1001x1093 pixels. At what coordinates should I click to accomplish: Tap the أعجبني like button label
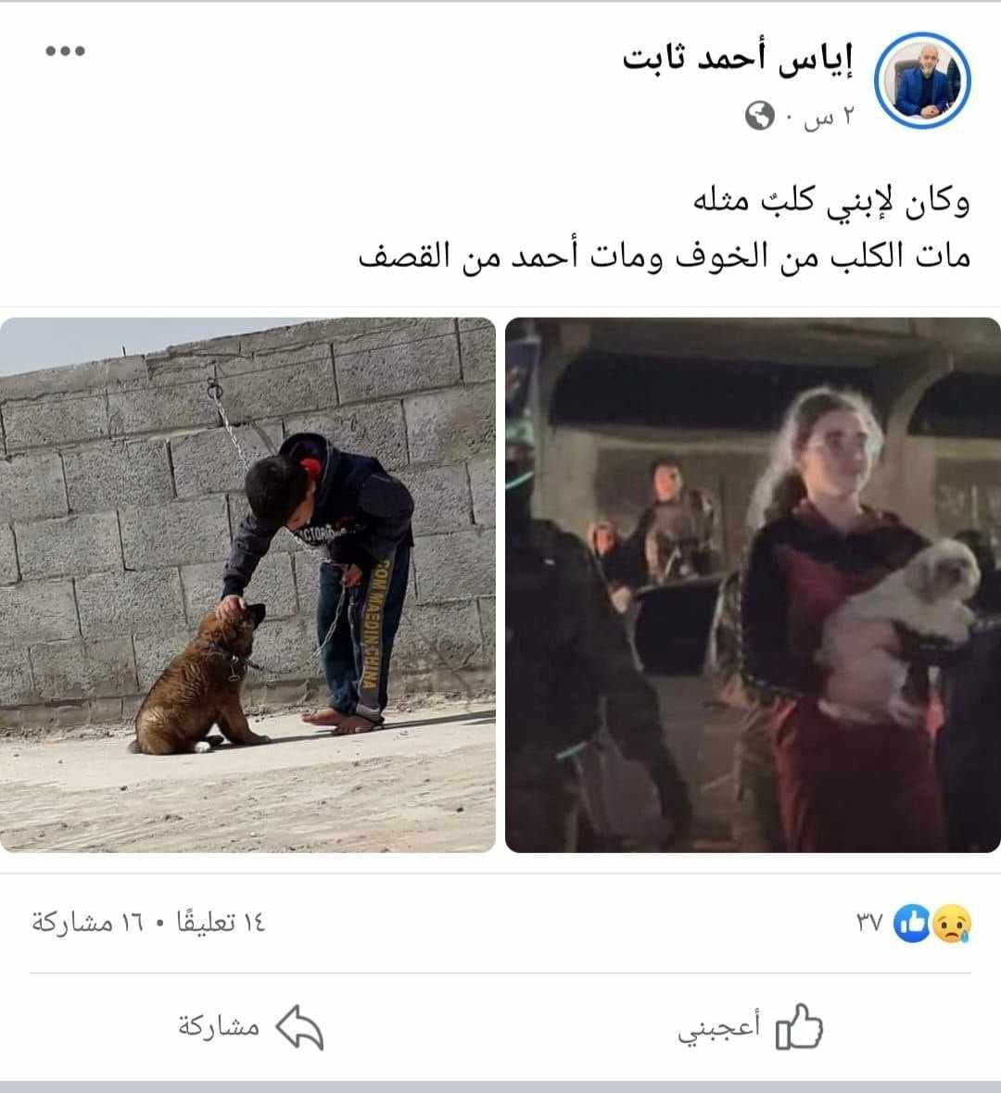click(718, 1027)
